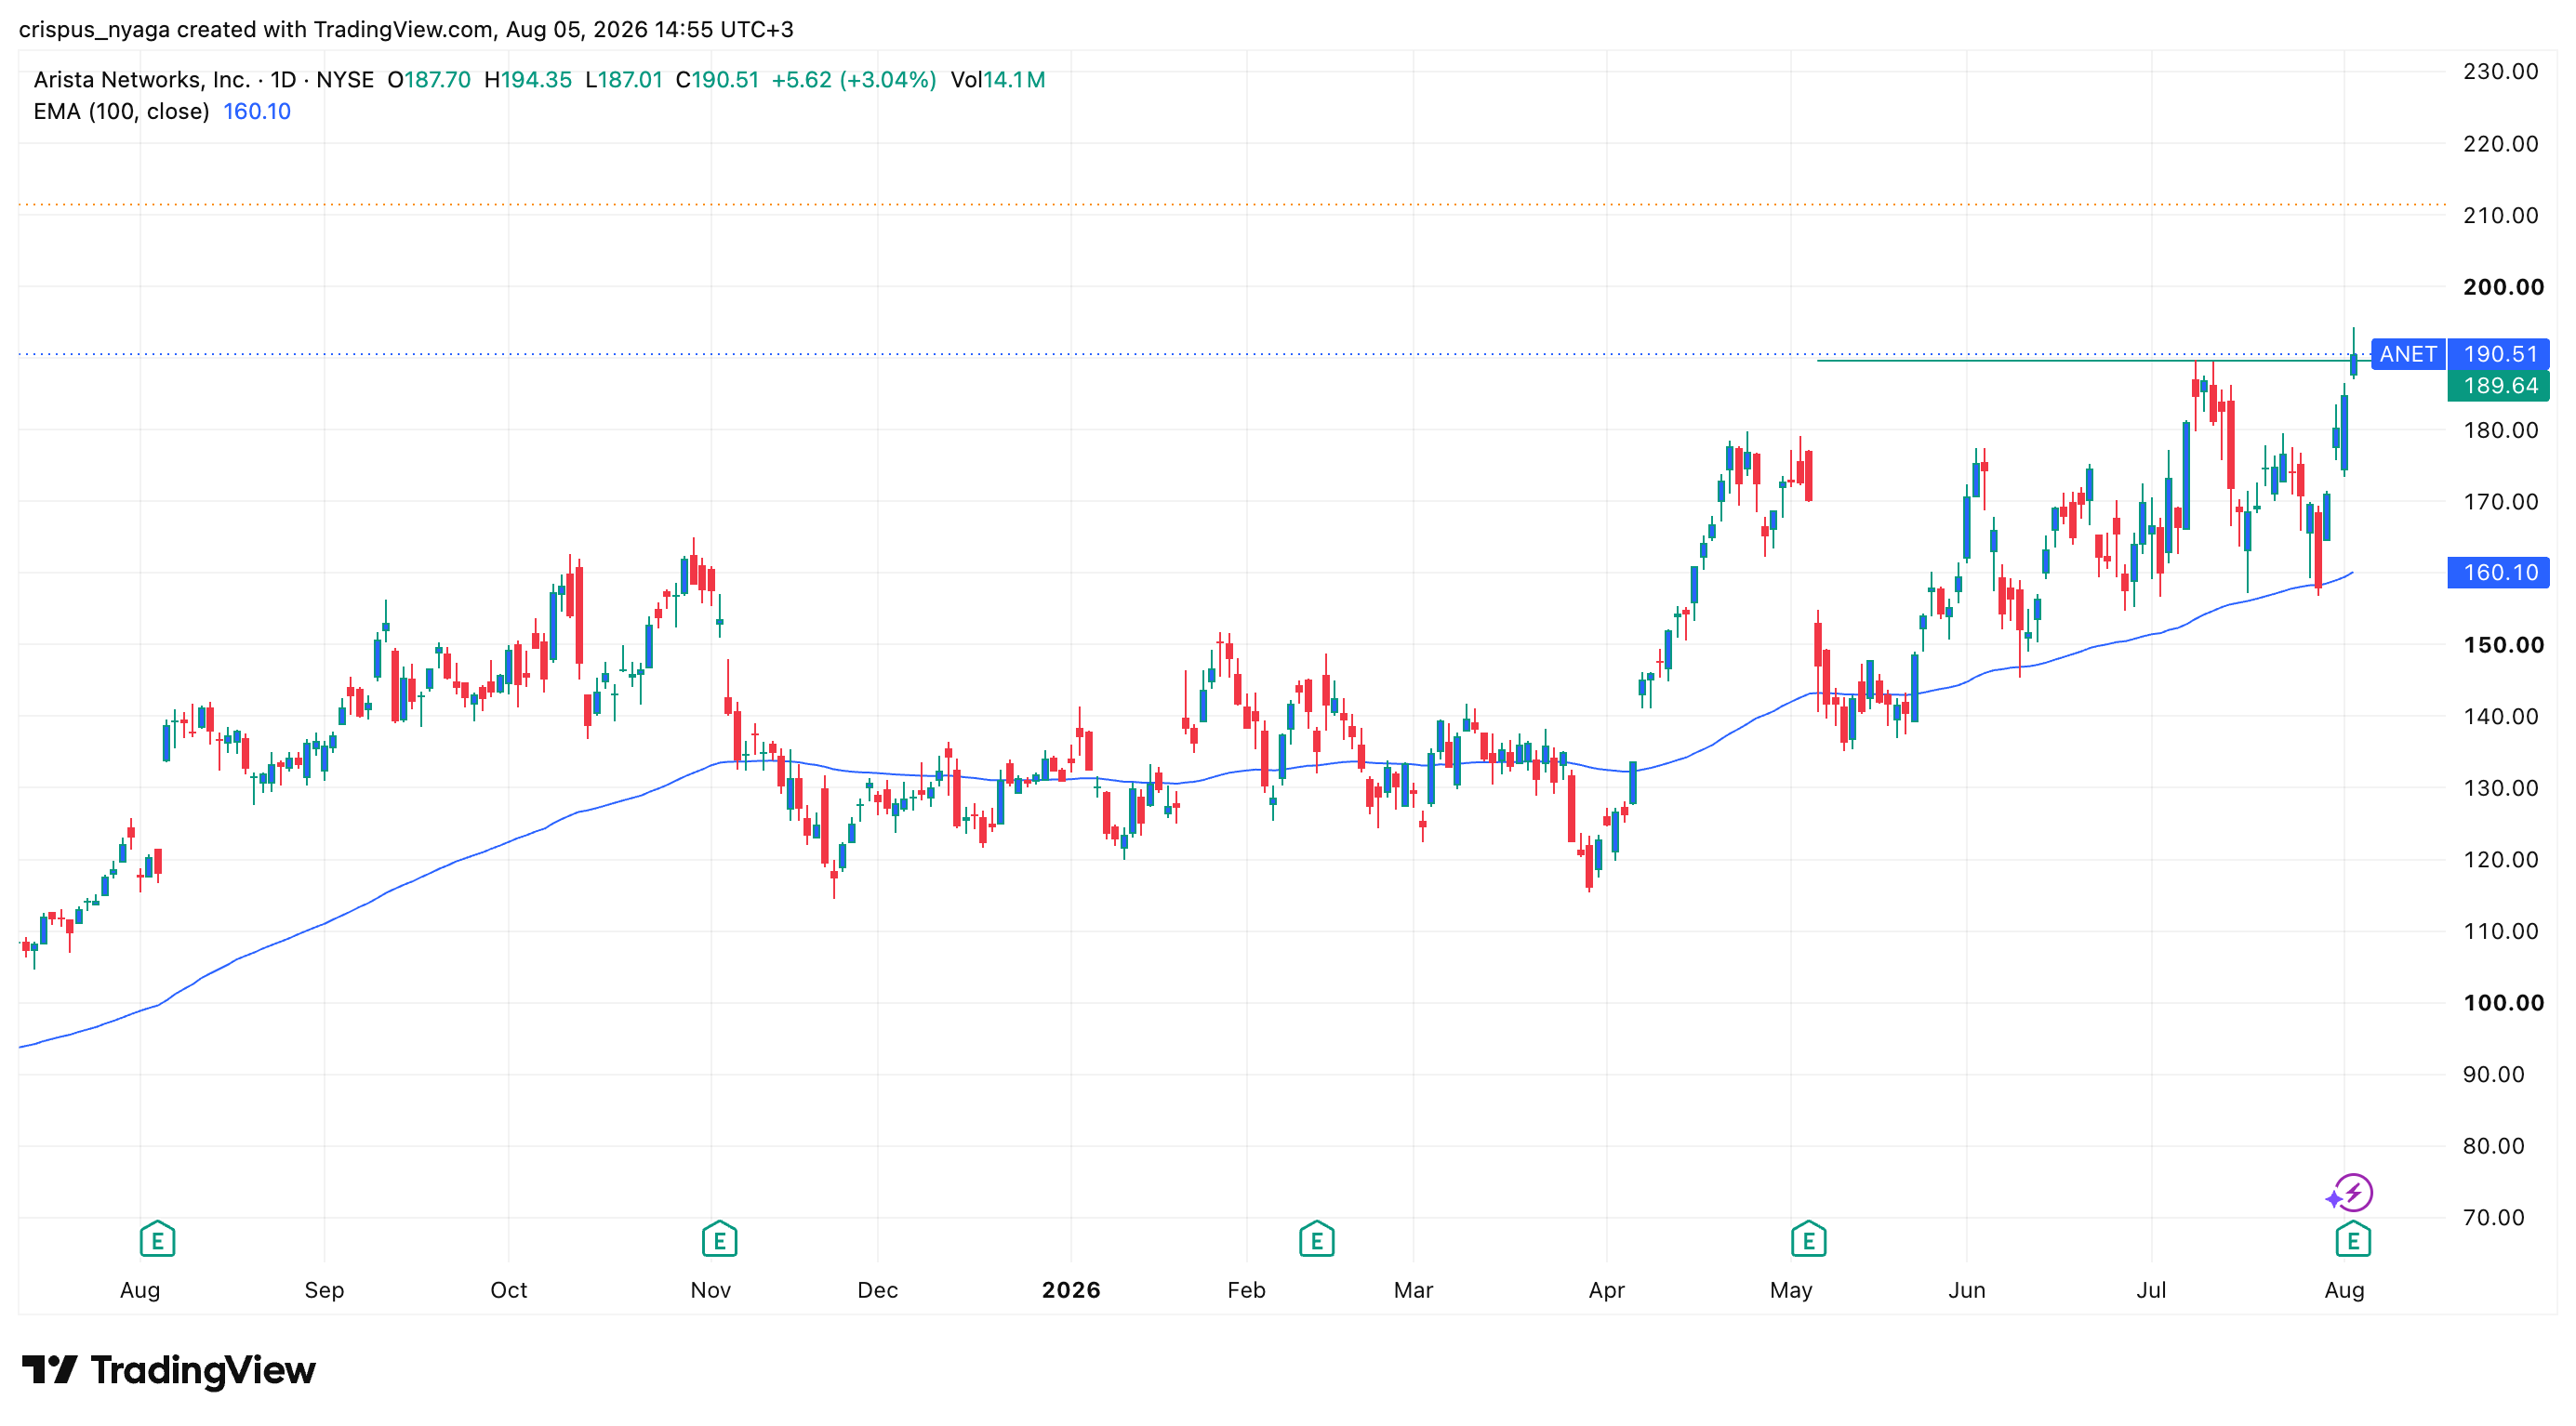Open the earnings marker beside the 2025 Aug label
Screen dimensions: 2576x1426
(157, 1239)
